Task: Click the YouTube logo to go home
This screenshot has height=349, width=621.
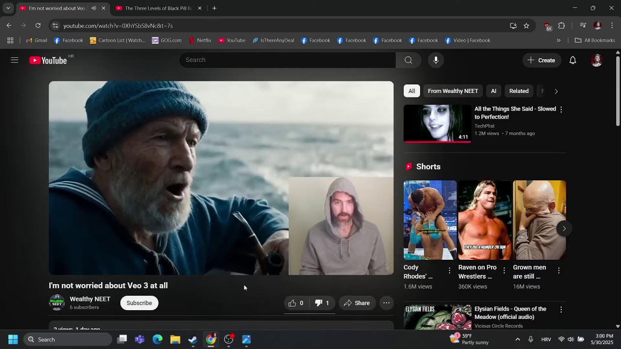Action: (48, 60)
